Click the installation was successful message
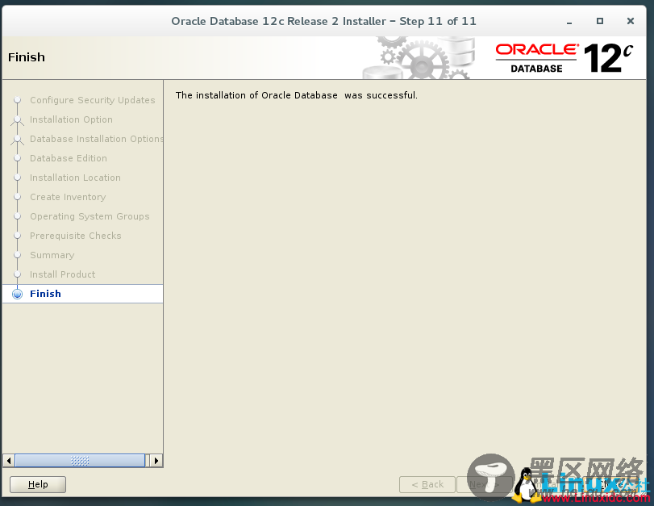The image size is (654, 506). tap(296, 95)
